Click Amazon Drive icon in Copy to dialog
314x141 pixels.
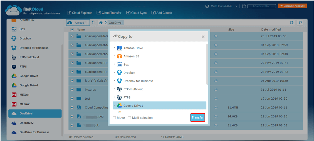[x=119, y=48]
